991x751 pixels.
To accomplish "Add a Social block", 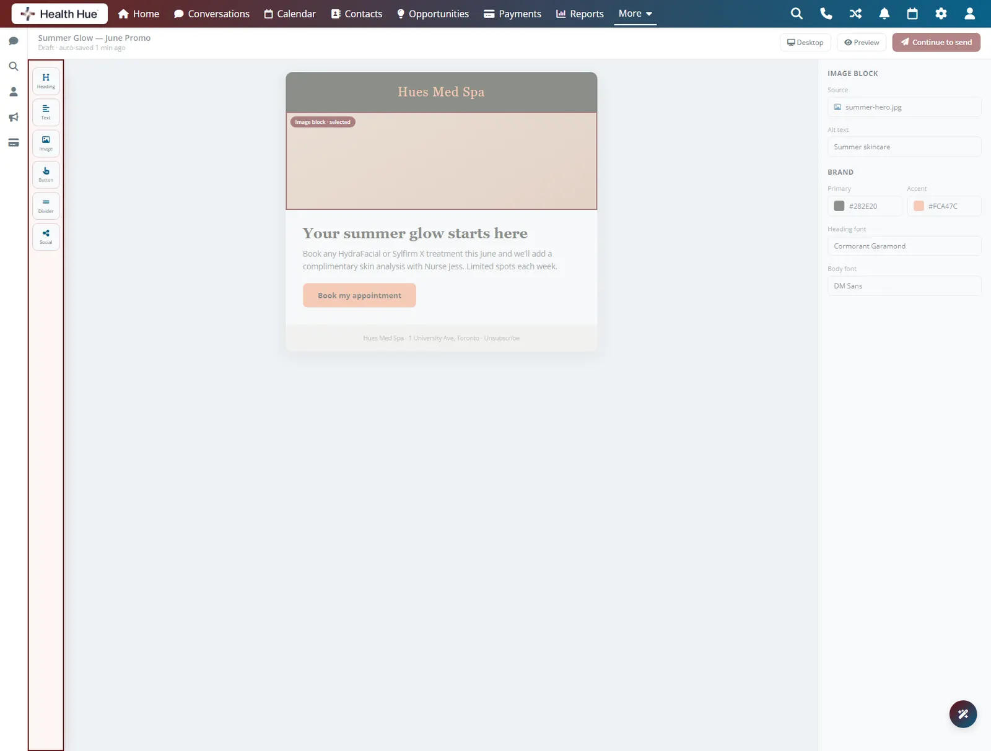I will [x=46, y=237].
